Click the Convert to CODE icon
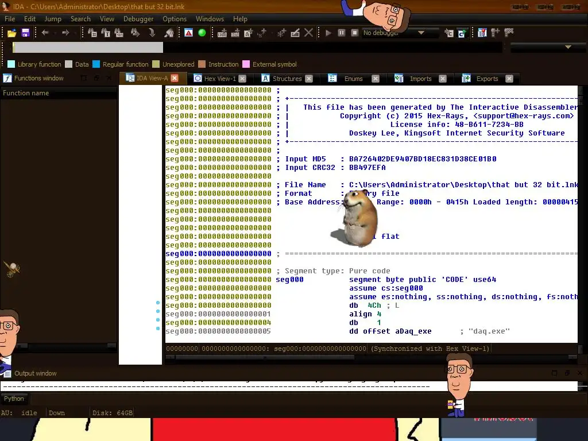 [222, 33]
